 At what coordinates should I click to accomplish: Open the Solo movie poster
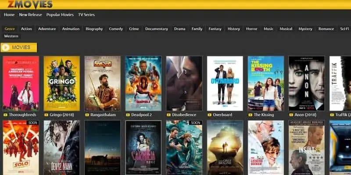21,147
